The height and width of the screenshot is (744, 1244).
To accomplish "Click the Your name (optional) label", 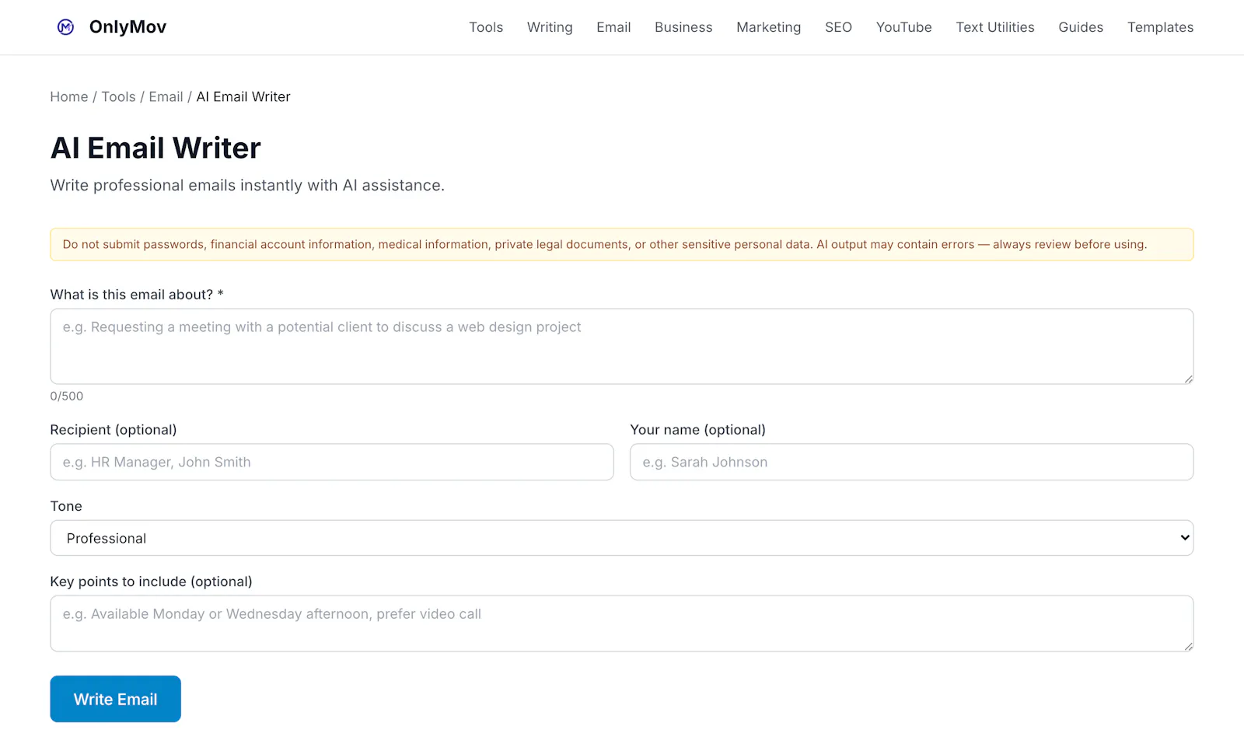I will (x=697, y=430).
